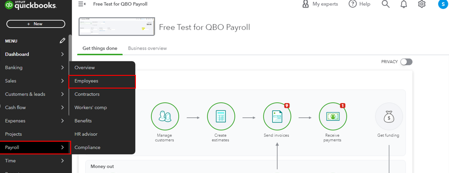Click the Get funding money bag icon
The image size is (449, 173).
389,116
